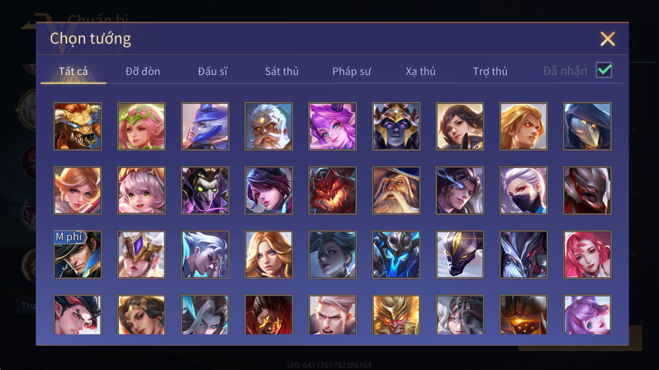This screenshot has width=659, height=370.
Task: Select the blue armored mech hero portrait
Action: [x=396, y=255]
